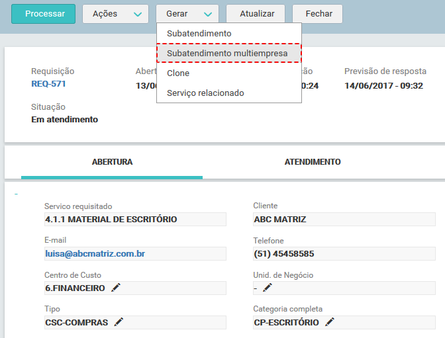Image resolution: width=445 pixels, height=338 pixels.
Task: Choose Subatendimento from Gerar menu
Action: point(228,34)
